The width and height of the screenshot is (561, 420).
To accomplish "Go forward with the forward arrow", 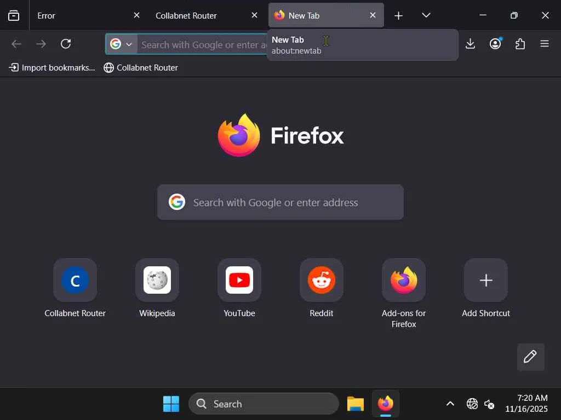I will point(41,44).
